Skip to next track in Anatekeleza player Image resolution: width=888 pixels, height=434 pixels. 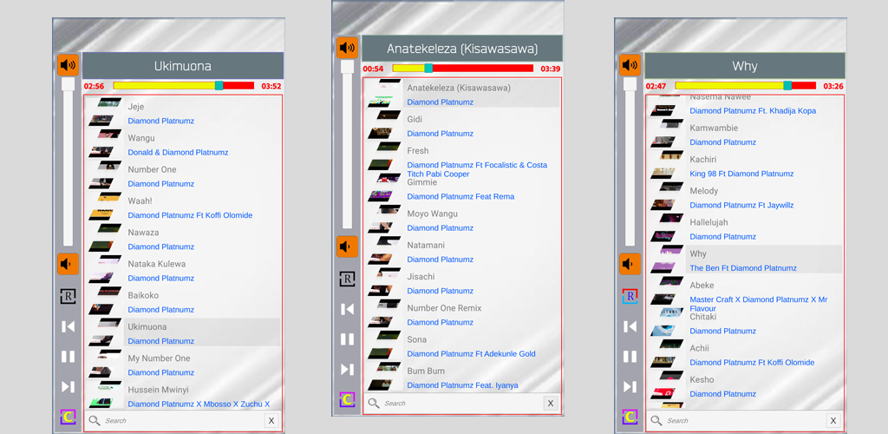[347, 370]
